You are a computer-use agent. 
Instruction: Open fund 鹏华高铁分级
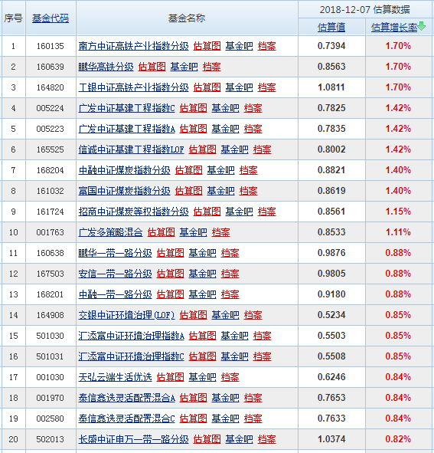[x=106, y=67]
